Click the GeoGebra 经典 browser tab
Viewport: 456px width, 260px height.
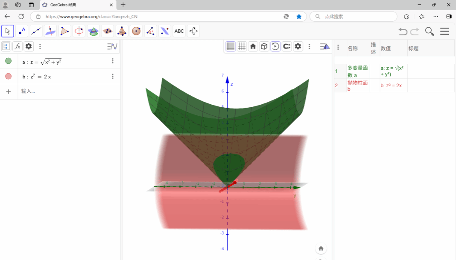[x=77, y=5]
